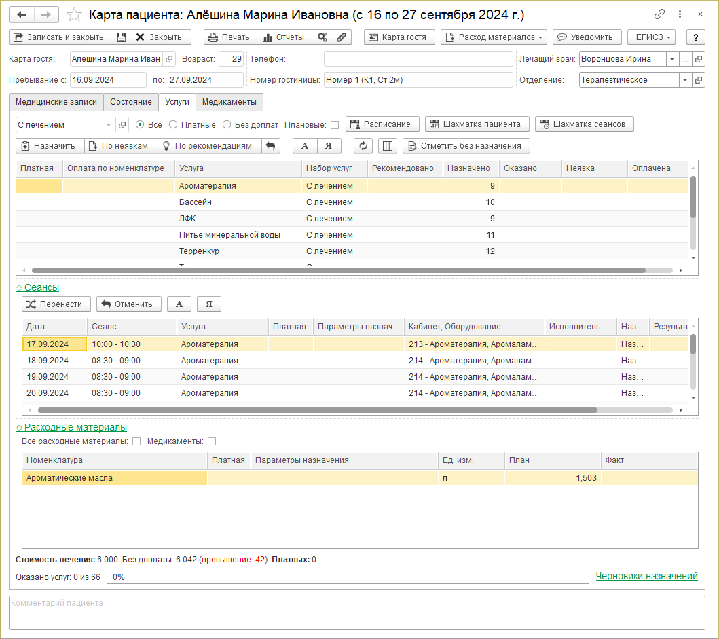Click the chain link icon in toolbar
The height and width of the screenshot is (639, 719).
342,37
